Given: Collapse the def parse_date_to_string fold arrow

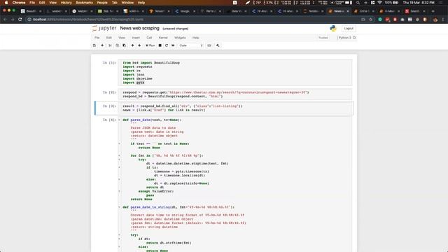Looking at the screenshot, I should pos(120,207).
